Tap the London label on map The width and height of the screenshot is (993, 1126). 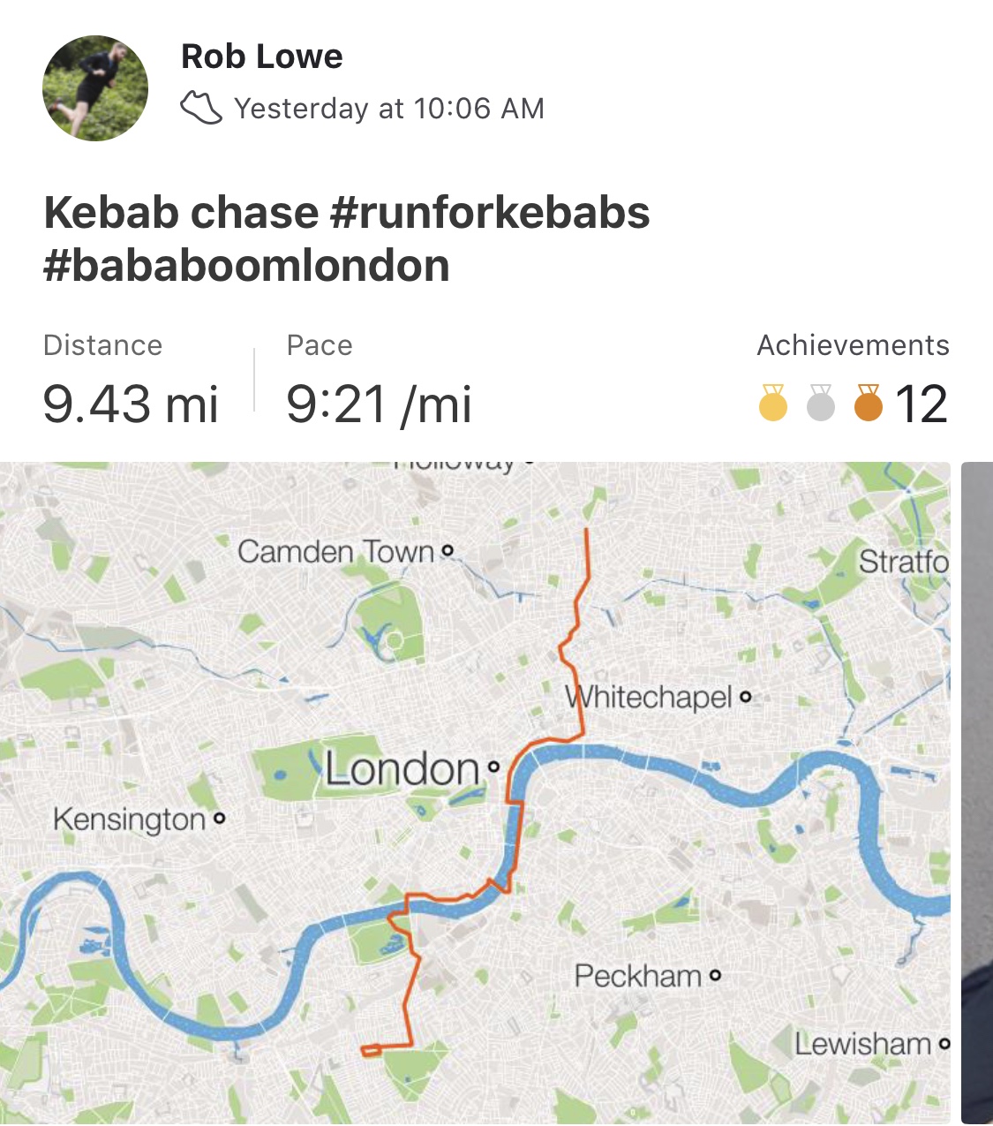[402, 769]
